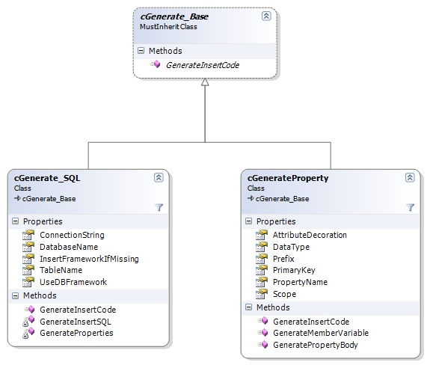This screenshot has height=365, width=427.
Task: Click the DatabaseName property icon
Action: click(x=28, y=247)
